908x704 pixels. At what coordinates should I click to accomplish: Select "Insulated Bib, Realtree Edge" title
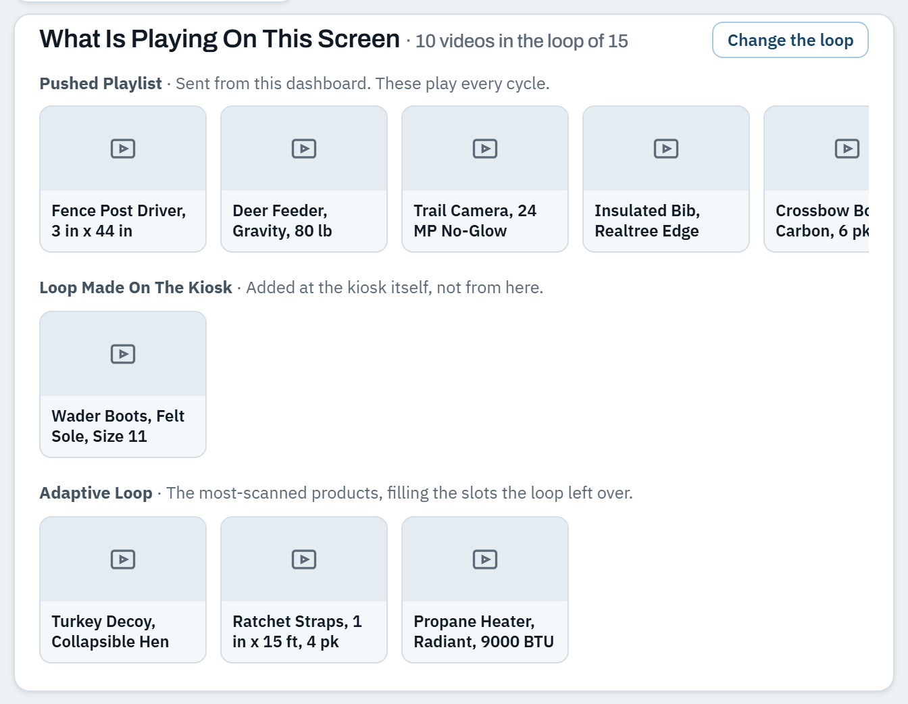point(647,221)
